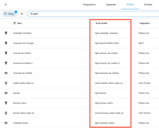
Task: Click the Bureau Status light on icon
Action: [x=6, y=113]
